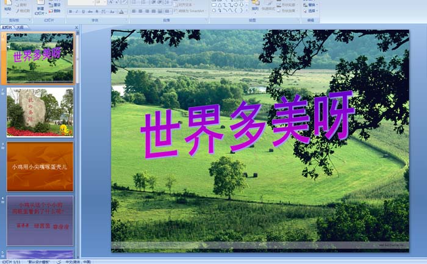Image resolution: width=427 pixels, height=264 pixels.
Task: Toggle align text right
Action: pyautogui.click(x=147, y=11)
